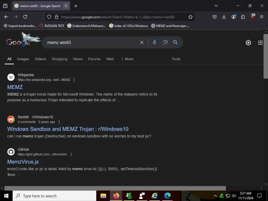Open Google apps grid

pyautogui.click(x=260, y=43)
